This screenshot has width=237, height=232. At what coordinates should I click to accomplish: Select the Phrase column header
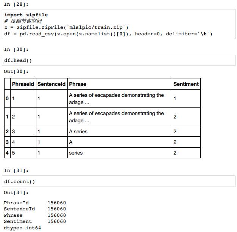[78, 84]
